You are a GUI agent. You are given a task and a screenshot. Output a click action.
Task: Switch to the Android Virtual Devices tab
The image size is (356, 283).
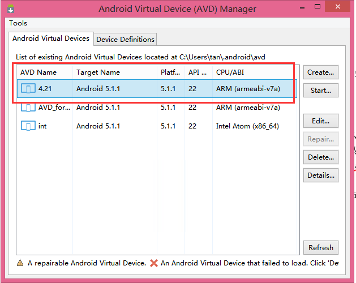(x=51, y=38)
